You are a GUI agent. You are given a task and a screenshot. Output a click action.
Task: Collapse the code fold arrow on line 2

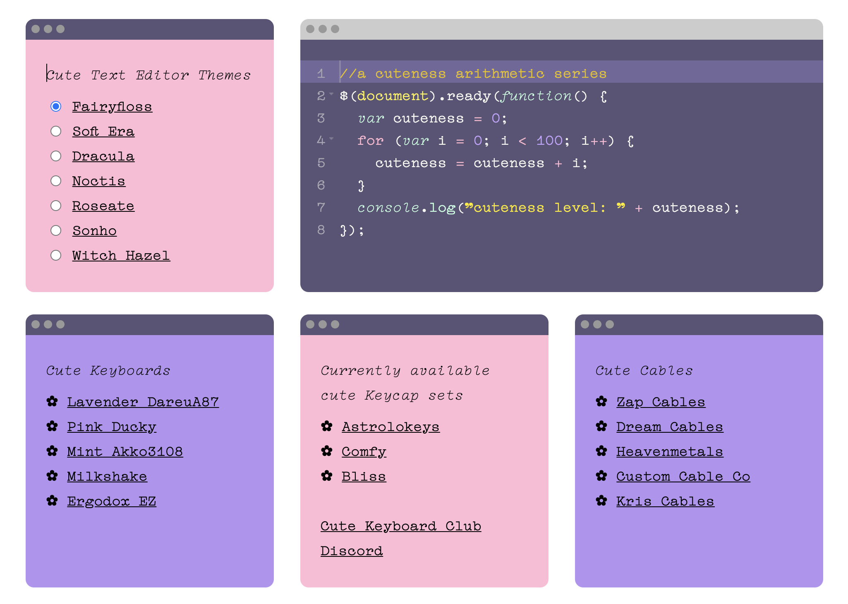(x=331, y=94)
